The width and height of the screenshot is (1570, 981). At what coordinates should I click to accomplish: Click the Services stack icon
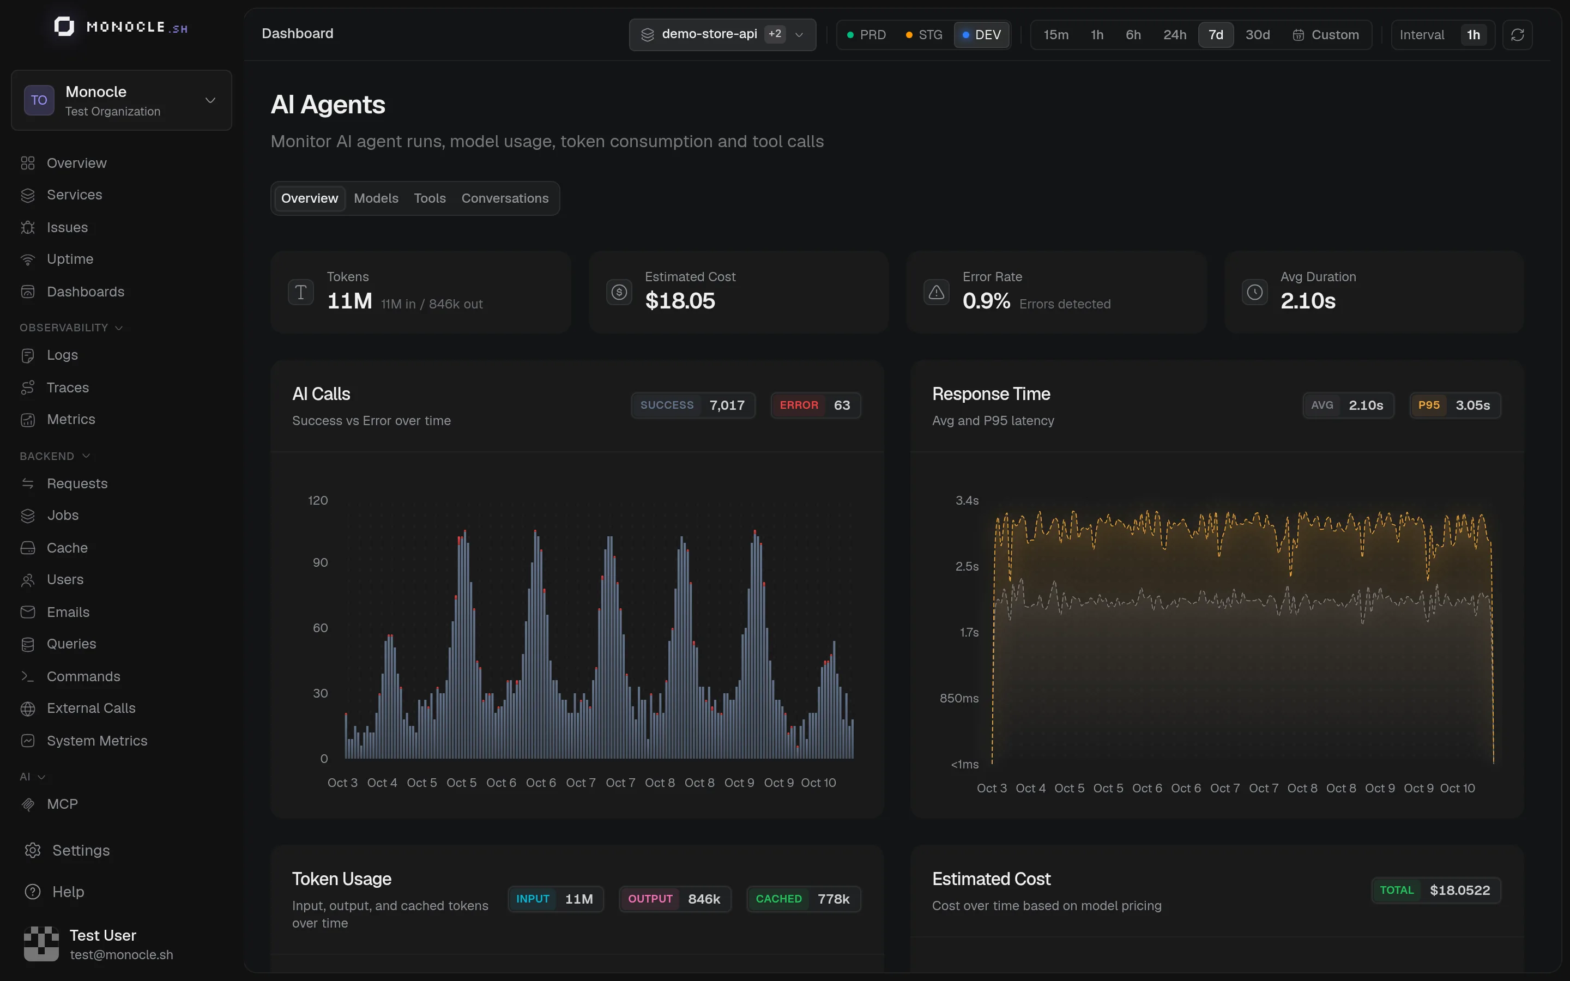pos(27,195)
